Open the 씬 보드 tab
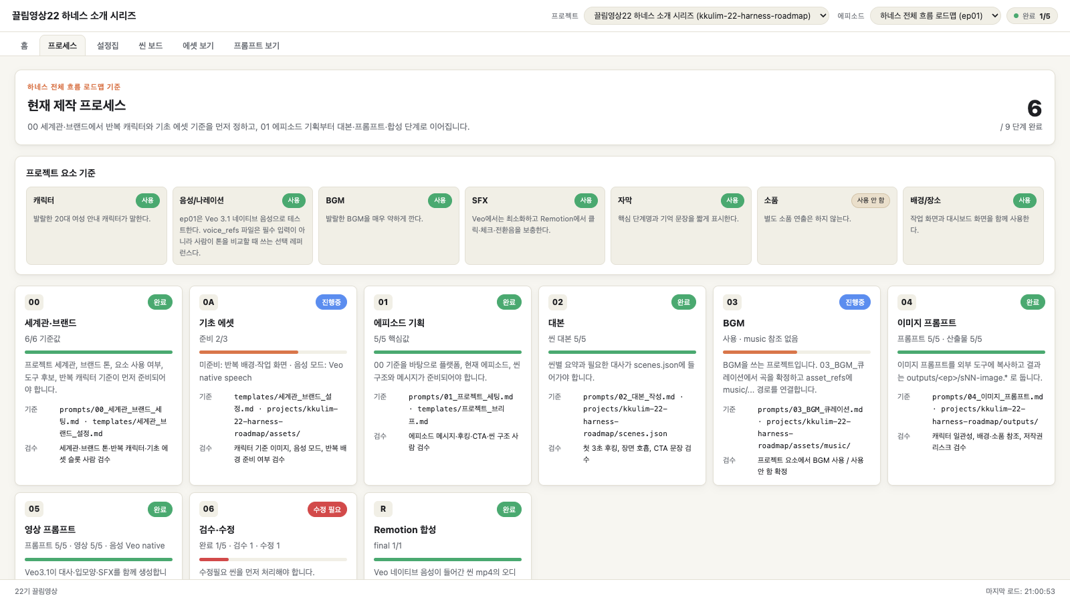Image resolution: width=1070 pixels, height=602 pixels. point(150,45)
